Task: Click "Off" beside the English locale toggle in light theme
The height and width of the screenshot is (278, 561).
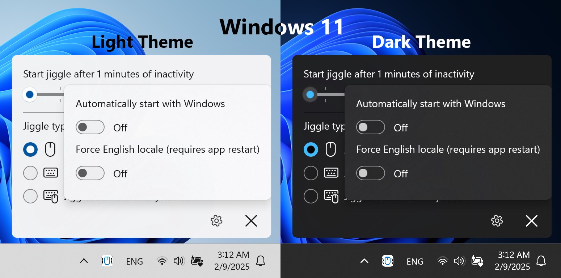Action: (121, 174)
